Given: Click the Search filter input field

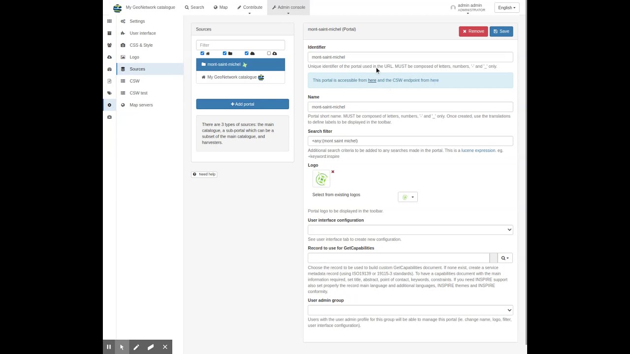Looking at the screenshot, I should [x=410, y=141].
